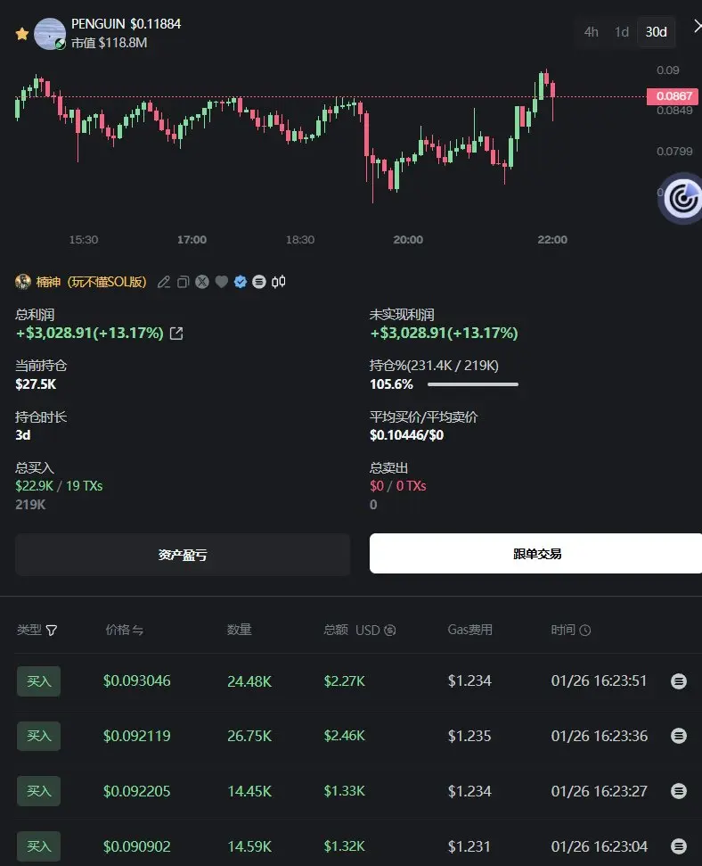Click the quantity 26.75K
The width and height of the screenshot is (702, 866).
tap(249, 736)
